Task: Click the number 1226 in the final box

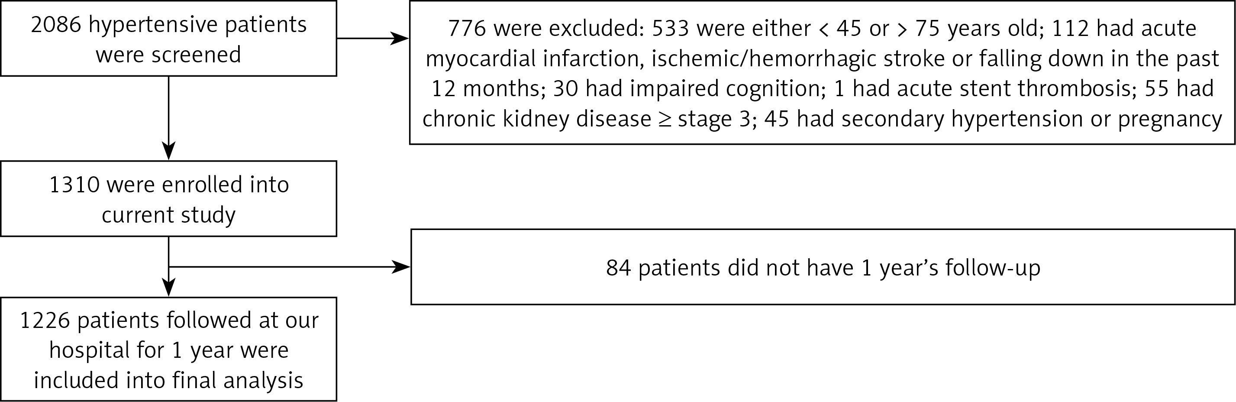Action: (x=45, y=321)
